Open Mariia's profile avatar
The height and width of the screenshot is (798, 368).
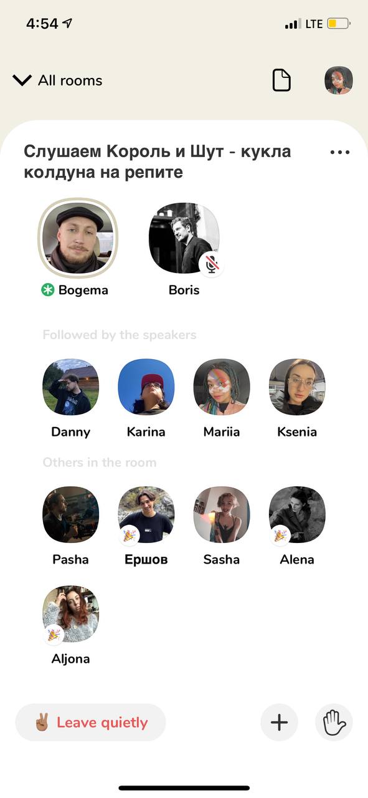(x=222, y=387)
